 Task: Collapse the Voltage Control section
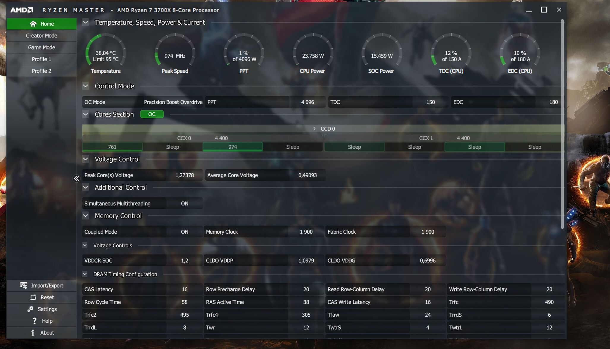(x=86, y=159)
